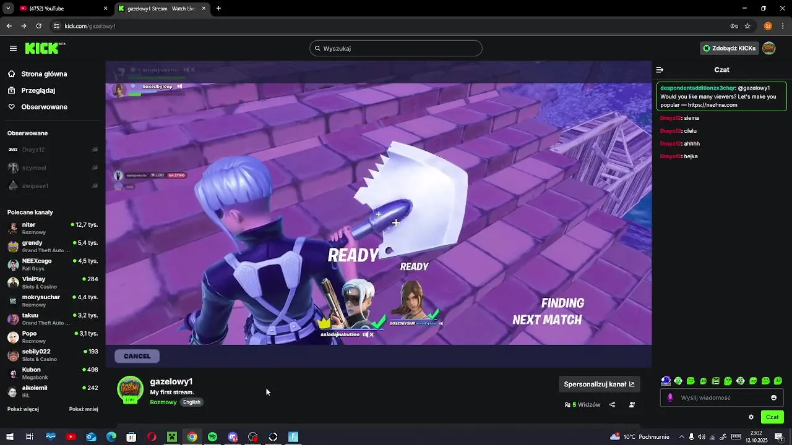The width and height of the screenshot is (792, 445).
Task: Open the moderator tools icon
Action: pos(632,405)
